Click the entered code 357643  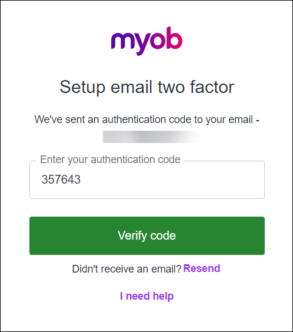(61, 180)
